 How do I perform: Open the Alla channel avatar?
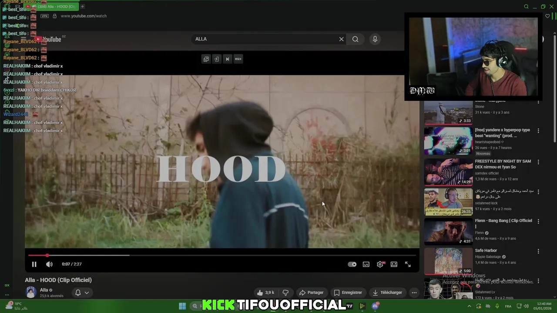coord(31,292)
